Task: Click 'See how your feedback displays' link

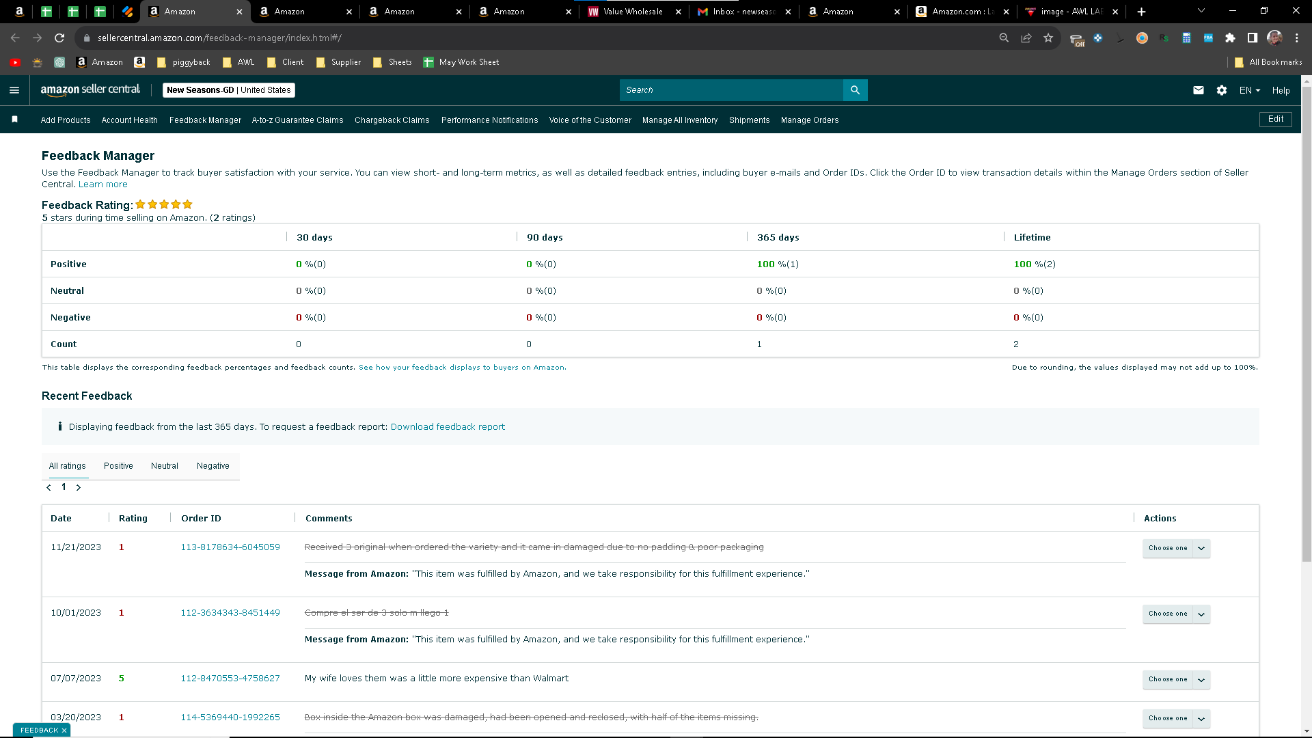Action: (x=462, y=368)
